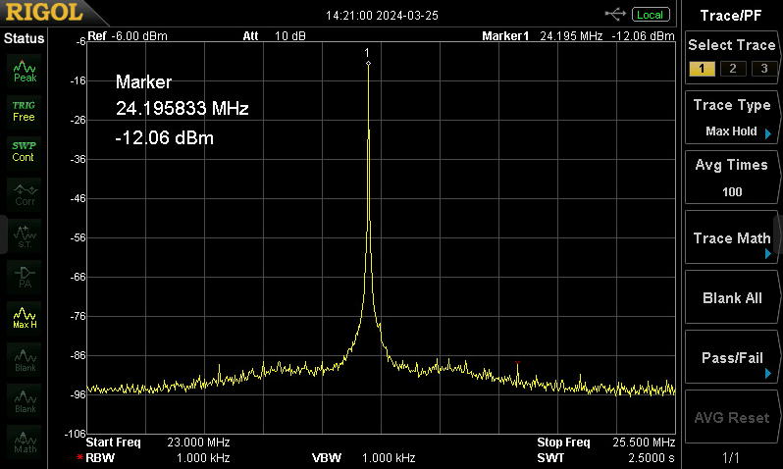Image resolution: width=783 pixels, height=469 pixels.
Task: Click the Peak detector status icon
Action: 25,70
